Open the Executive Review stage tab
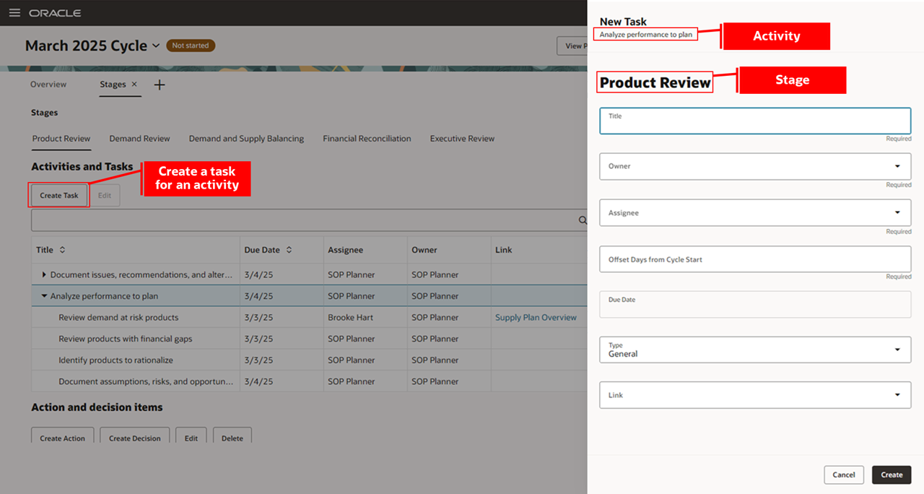The image size is (924, 494). point(462,139)
